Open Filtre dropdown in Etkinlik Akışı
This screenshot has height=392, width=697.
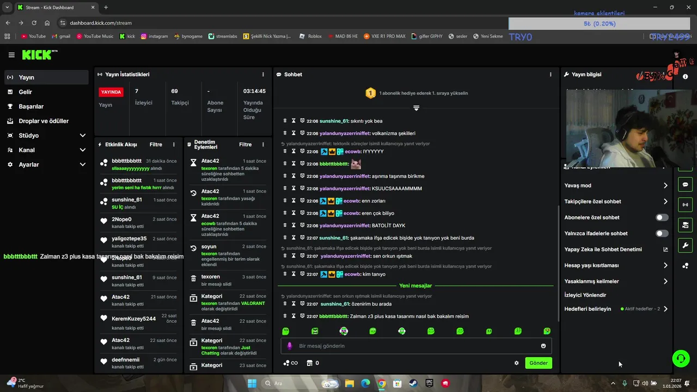pyautogui.click(x=156, y=145)
